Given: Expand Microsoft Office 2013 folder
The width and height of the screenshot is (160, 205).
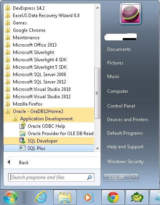Looking at the screenshot, I should (49, 45).
